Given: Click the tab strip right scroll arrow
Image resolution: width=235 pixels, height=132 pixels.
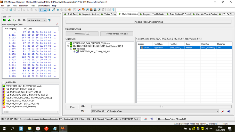Looking at the screenshot, I should click(233, 14).
